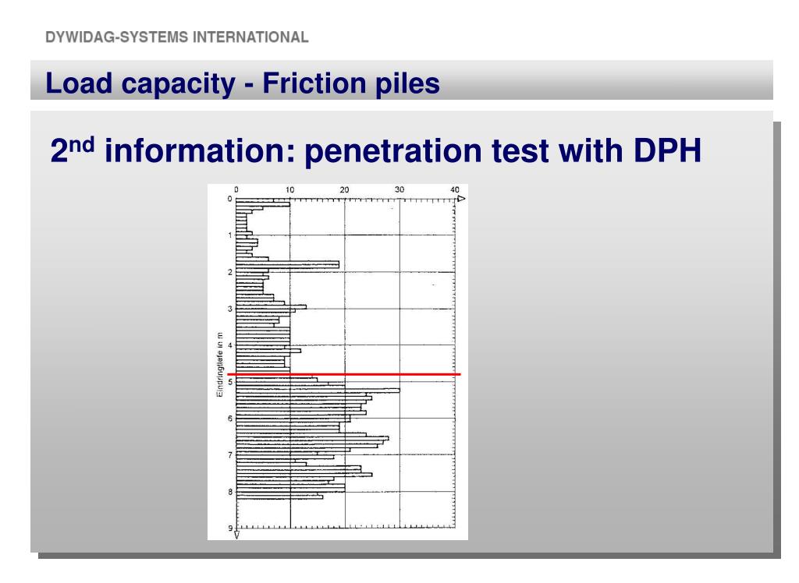Click the depth label '5' on the y-axis

[x=230, y=382]
